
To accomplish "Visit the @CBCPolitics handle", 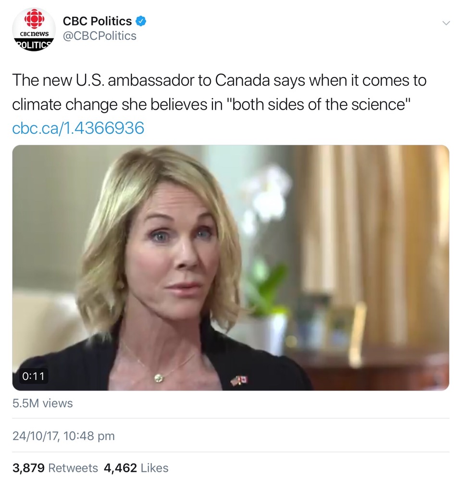I will (x=100, y=36).
